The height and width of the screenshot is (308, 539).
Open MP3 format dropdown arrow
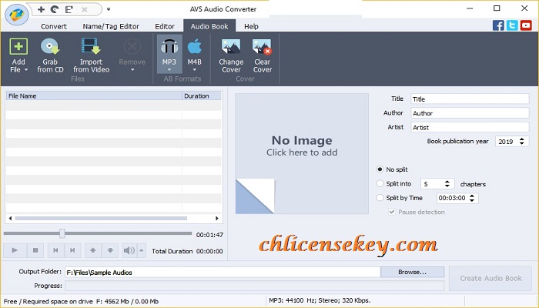tap(169, 70)
